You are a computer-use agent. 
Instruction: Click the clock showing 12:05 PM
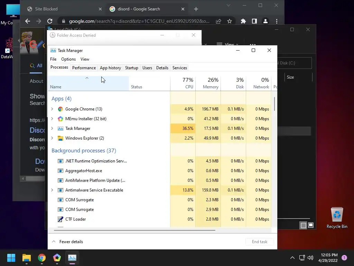click(x=329, y=255)
